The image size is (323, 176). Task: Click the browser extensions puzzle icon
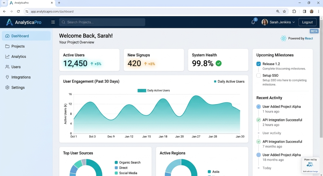294,11
